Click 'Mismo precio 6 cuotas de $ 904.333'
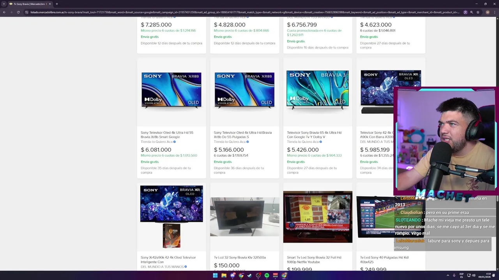 click(314, 156)
